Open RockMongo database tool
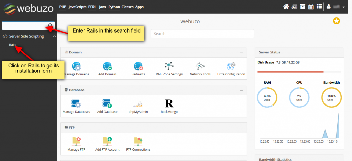Viewport: 352px width, 161px height. [169, 104]
